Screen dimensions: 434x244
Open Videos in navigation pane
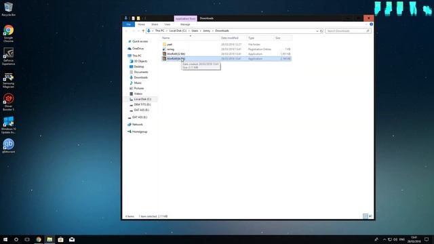tap(138, 94)
